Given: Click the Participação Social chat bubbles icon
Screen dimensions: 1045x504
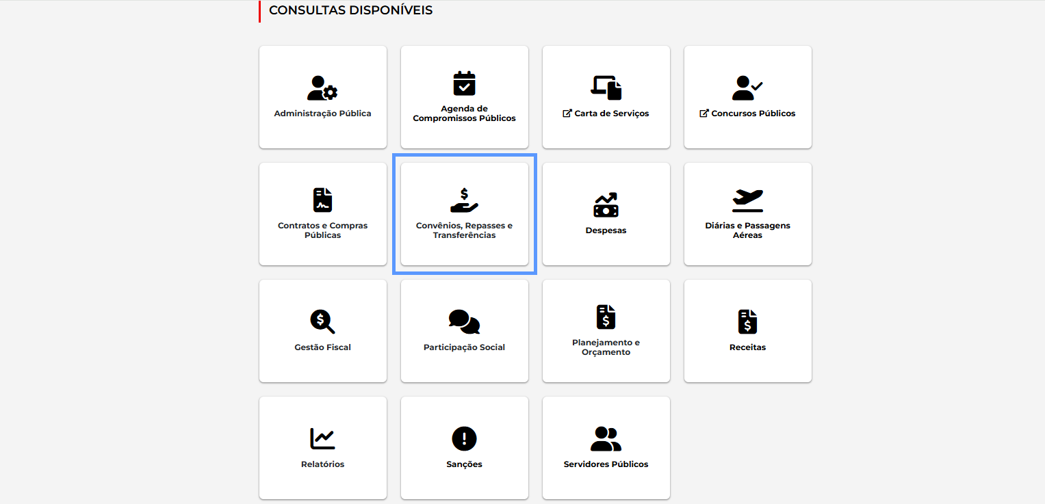Looking at the screenshot, I should pyautogui.click(x=464, y=321).
